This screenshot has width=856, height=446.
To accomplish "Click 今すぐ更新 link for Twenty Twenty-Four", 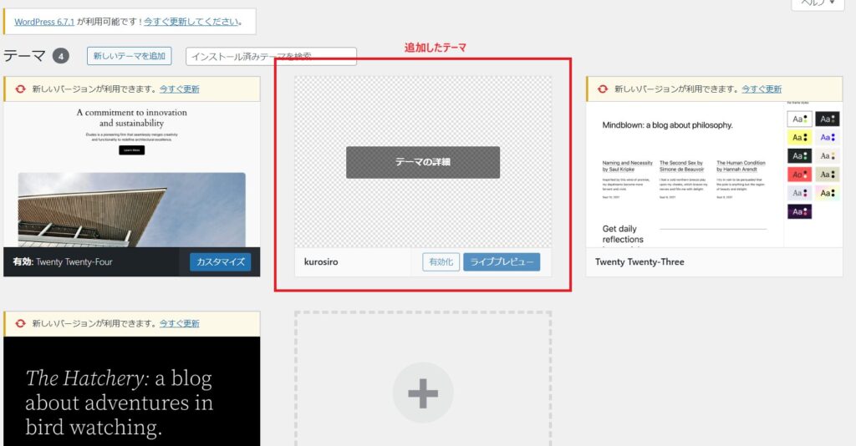I will pos(179,89).
